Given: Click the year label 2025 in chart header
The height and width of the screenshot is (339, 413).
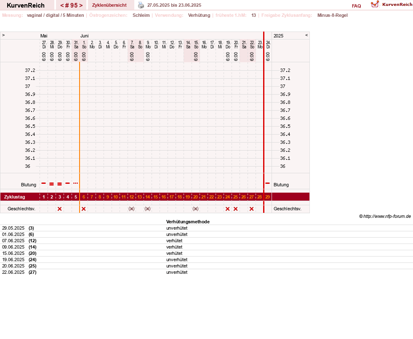Looking at the screenshot, I should coord(278,36).
